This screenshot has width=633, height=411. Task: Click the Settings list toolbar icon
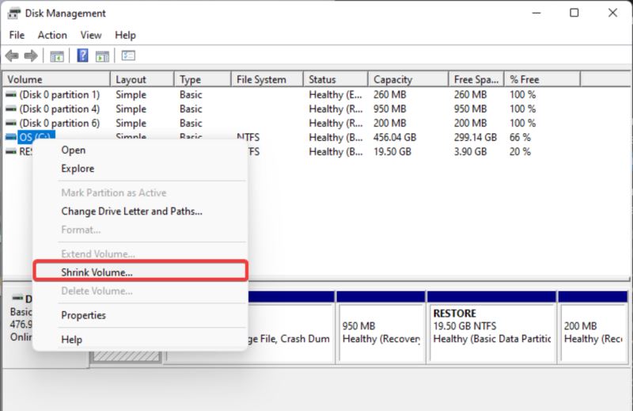point(128,56)
